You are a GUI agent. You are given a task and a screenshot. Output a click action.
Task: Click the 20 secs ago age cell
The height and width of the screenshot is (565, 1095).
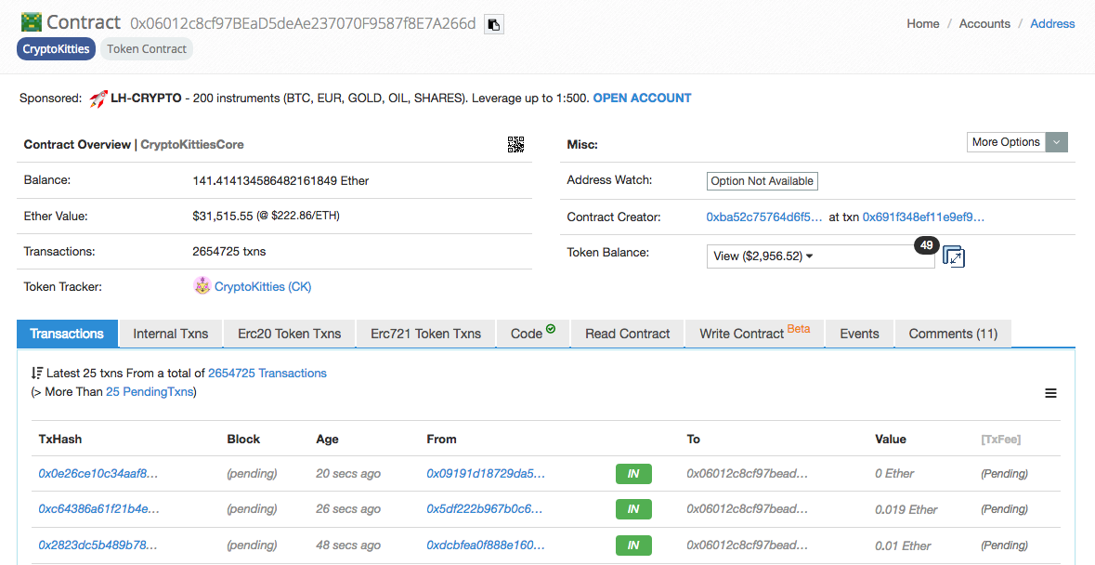(347, 474)
